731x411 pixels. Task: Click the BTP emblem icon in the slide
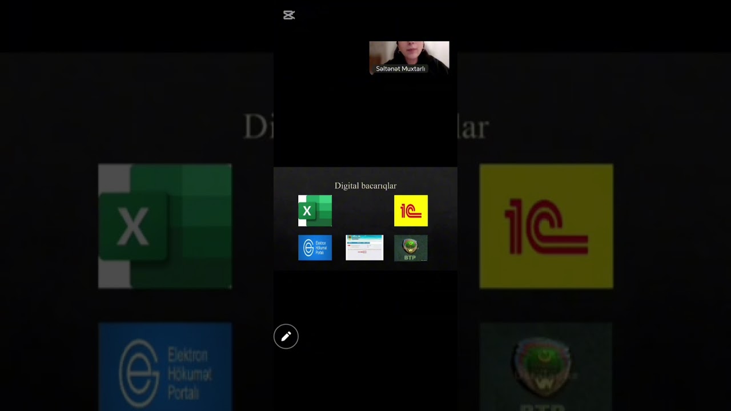[411, 248]
